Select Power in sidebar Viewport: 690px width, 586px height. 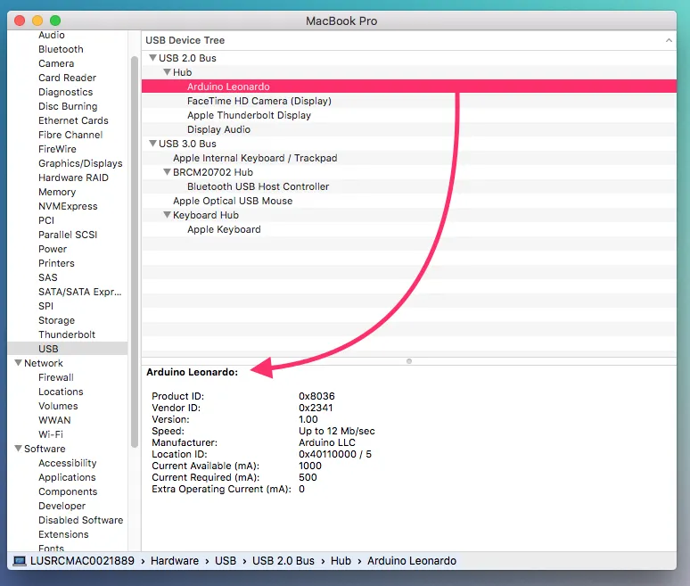(53, 249)
